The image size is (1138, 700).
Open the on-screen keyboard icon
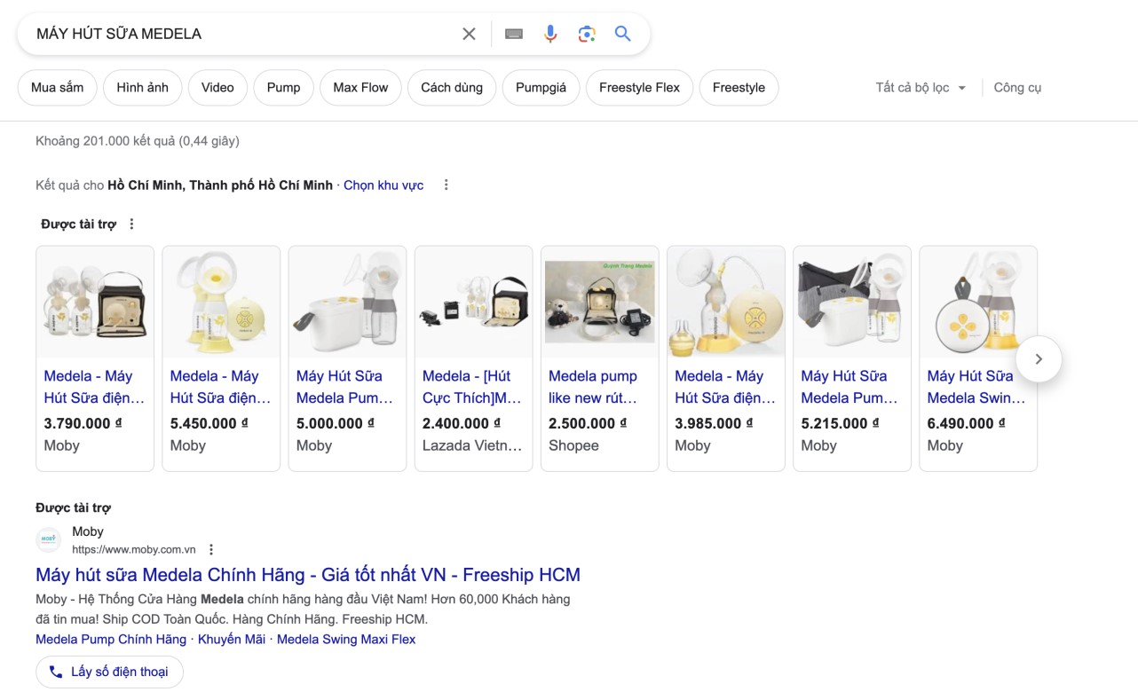coord(514,34)
